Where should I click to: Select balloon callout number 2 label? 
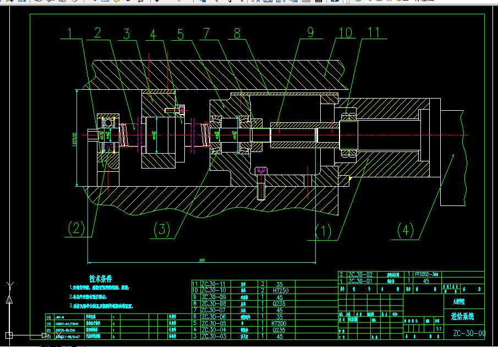click(x=98, y=33)
